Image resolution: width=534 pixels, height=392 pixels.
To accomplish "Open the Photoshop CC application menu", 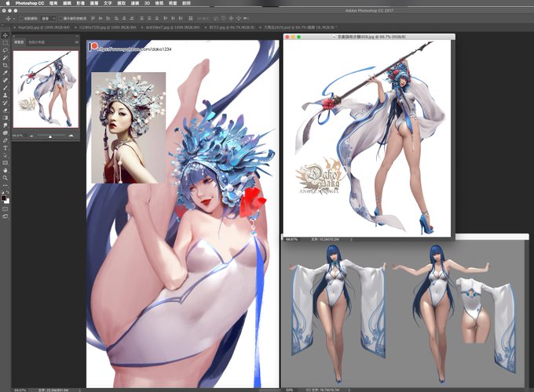I will (x=30, y=3).
